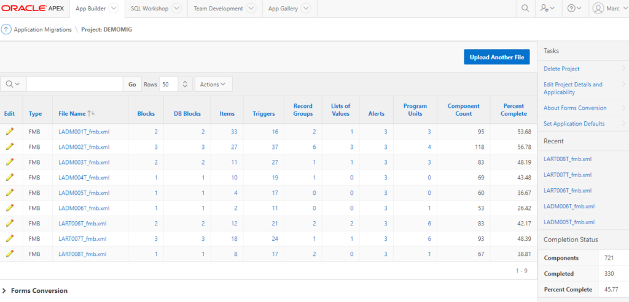Click the Percent Complete column header
Image resolution: width=629 pixels, height=302 pixels.
pyautogui.click(x=514, y=110)
